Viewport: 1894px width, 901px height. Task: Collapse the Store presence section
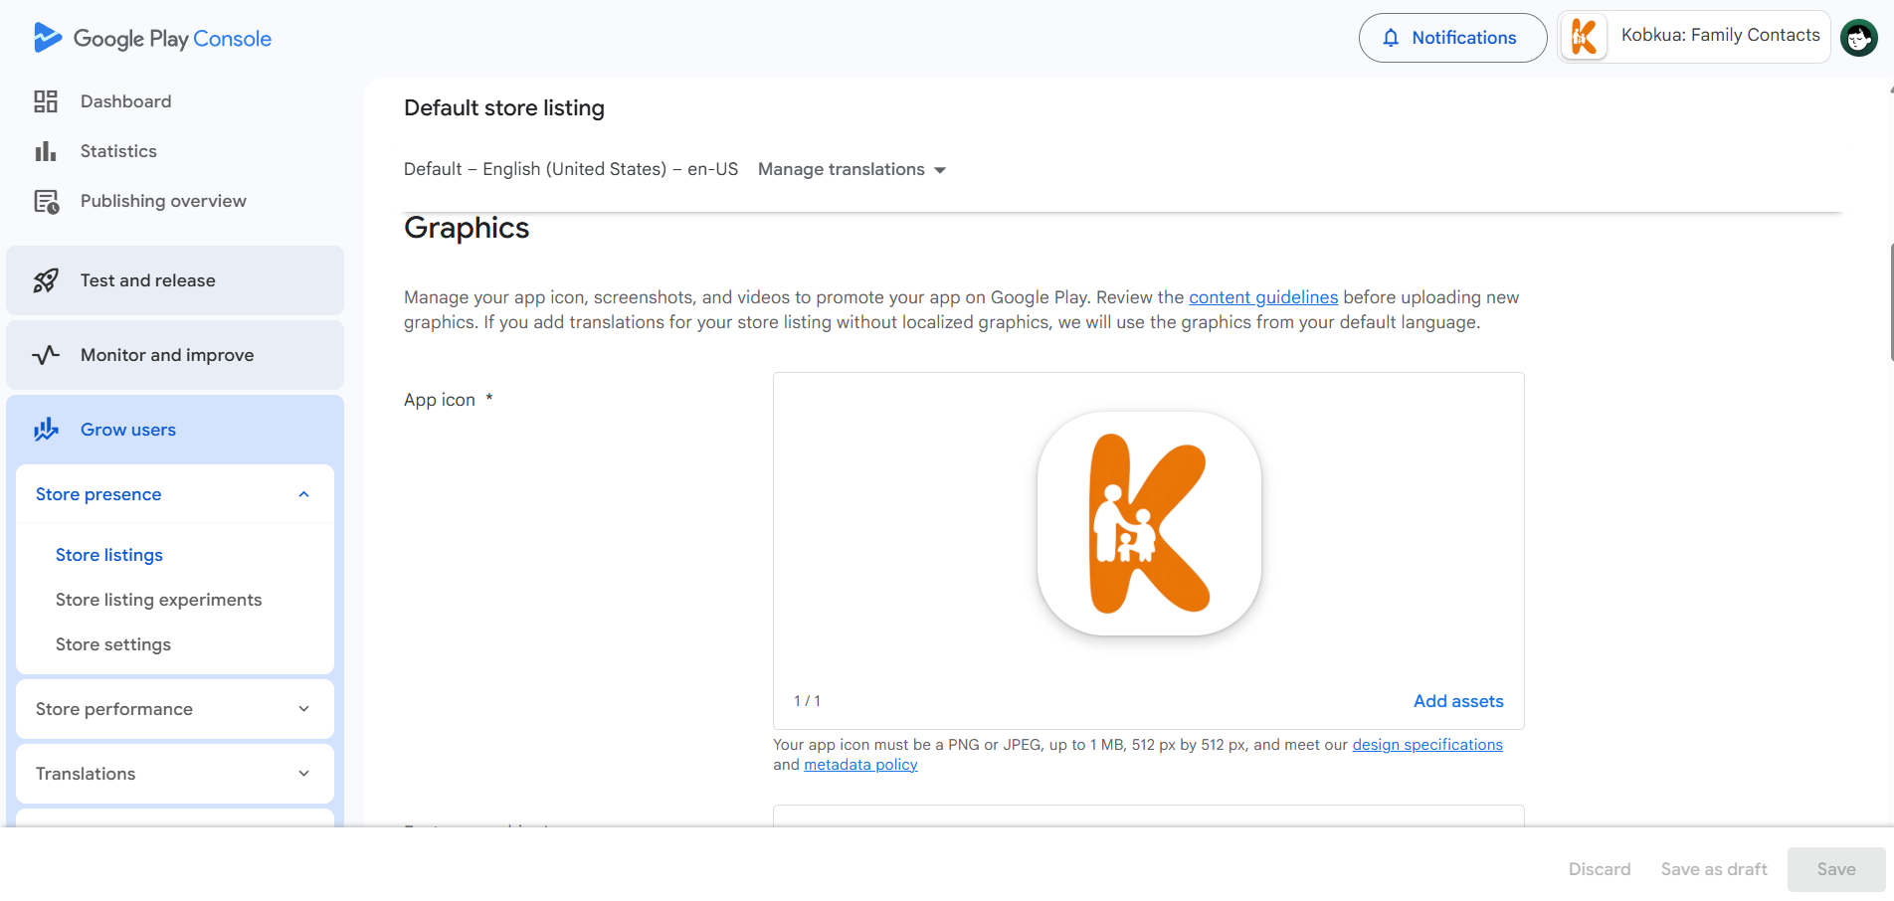click(x=303, y=493)
